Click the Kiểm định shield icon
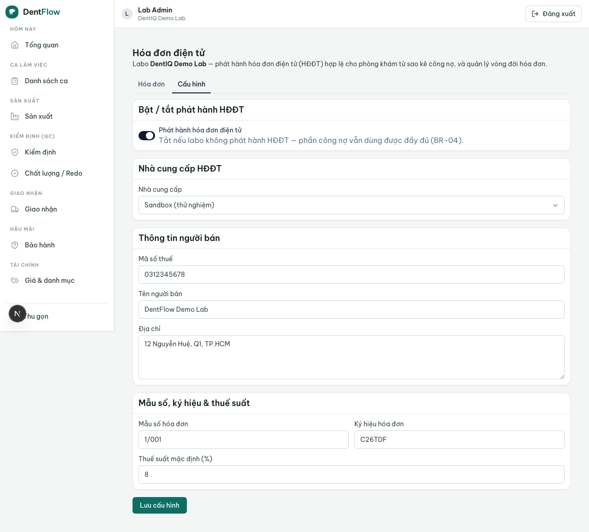Image resolution: width=589 pixels, height=532 pixels. click(15, 152)
